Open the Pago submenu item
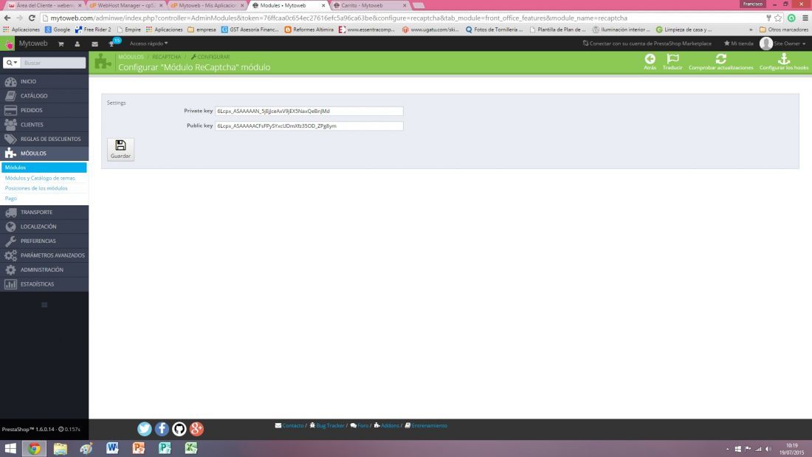 11,199
